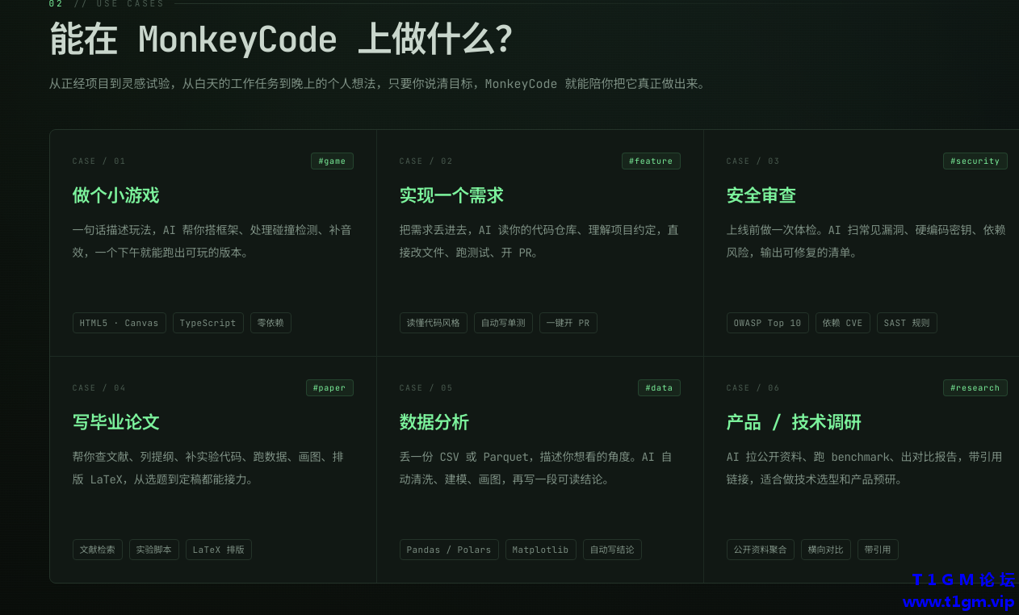
Task: Select the 自动写结论 chip
Action: coord(612,550)
